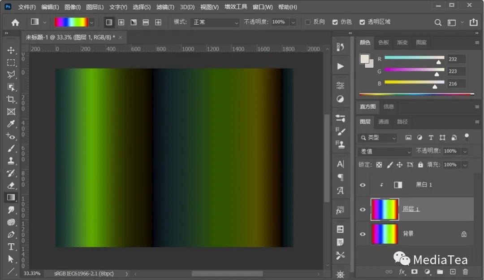Toggle the Dither (仿色) checkbox
Image resolution: width=484 pixels, height=280 pixels.
point(335,22)
